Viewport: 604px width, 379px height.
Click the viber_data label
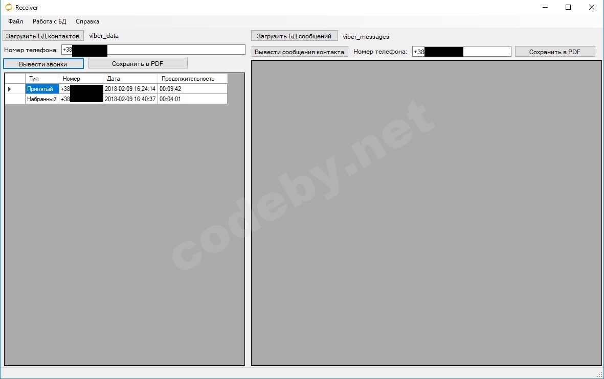pyautogui.click(x=104, y=36)
